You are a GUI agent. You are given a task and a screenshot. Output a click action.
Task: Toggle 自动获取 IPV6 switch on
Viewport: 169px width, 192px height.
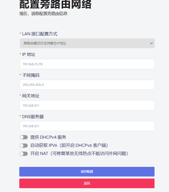24,146
